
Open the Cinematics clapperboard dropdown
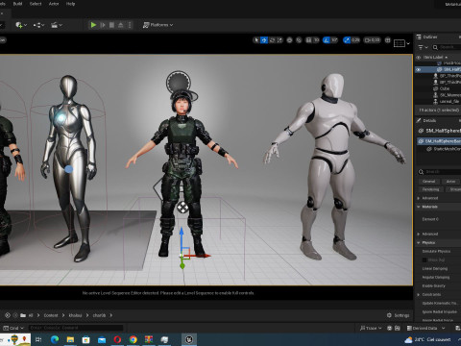click(57, 25)
